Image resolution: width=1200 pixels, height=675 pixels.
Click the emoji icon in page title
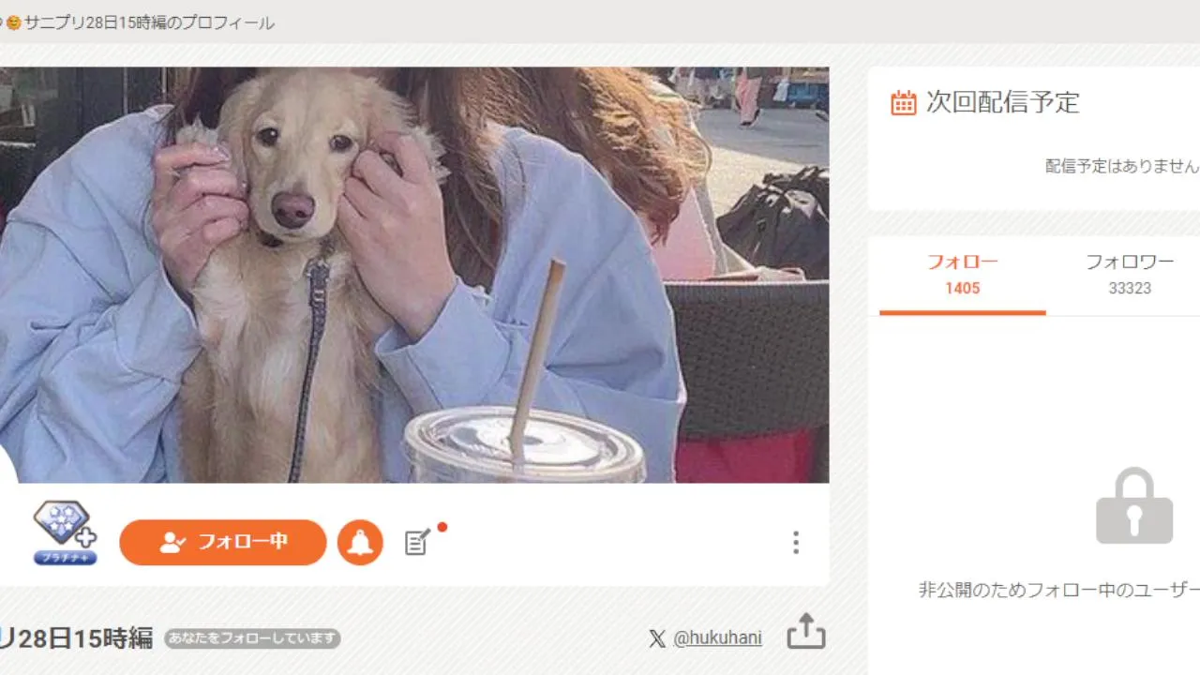(x=13, y=23)
